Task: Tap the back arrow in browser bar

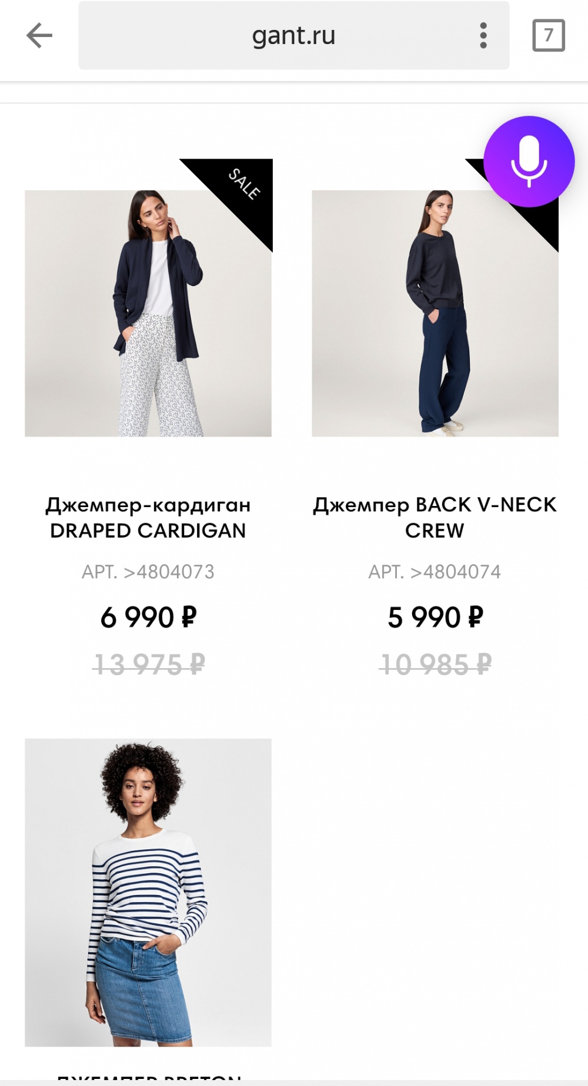Action: [39, 36]
